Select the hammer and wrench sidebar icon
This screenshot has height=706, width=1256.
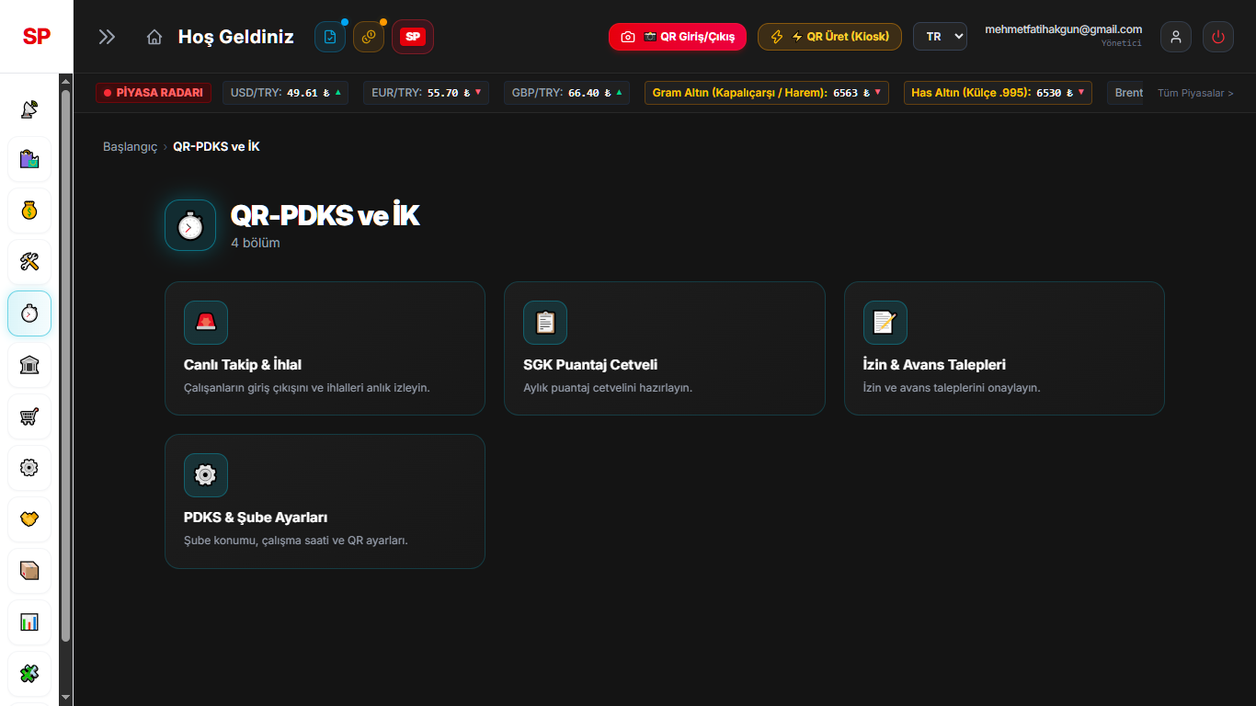tap(29, 262)
